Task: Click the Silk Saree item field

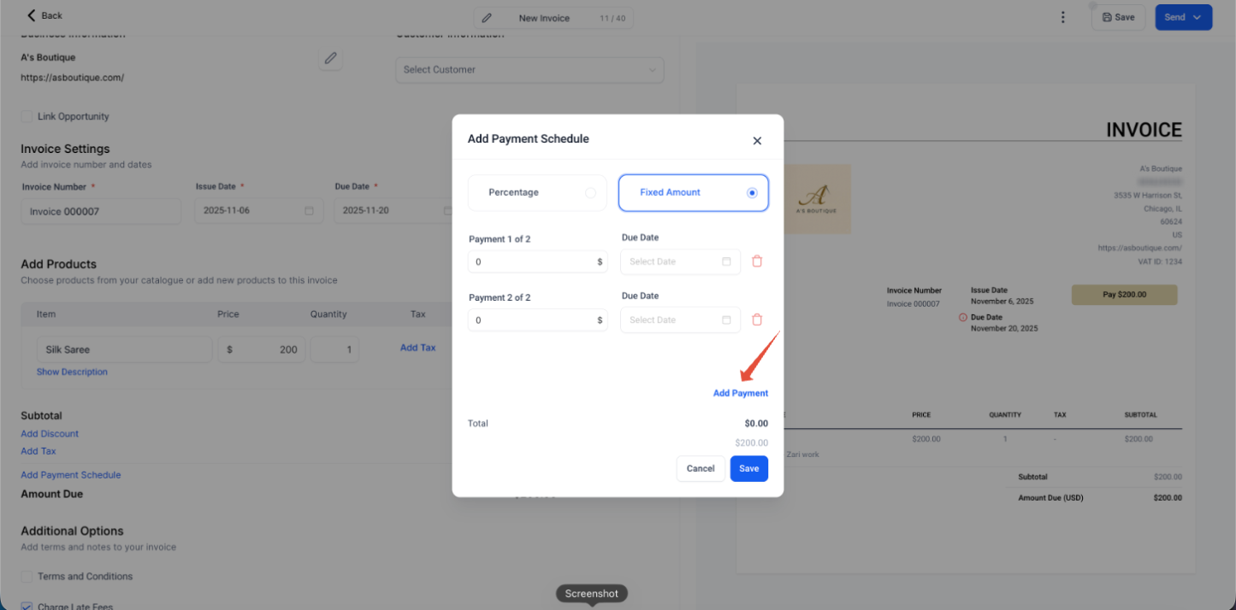Action: point(125,349)
